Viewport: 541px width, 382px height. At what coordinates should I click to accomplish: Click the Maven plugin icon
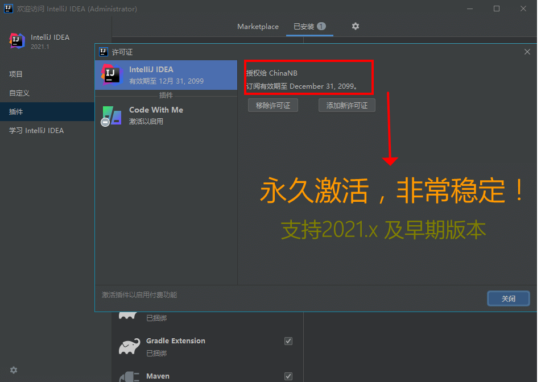(130, 376)
